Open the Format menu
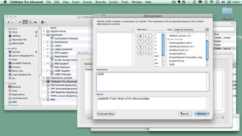The width and height of the screenshot is (242, 136). (87, 2)
